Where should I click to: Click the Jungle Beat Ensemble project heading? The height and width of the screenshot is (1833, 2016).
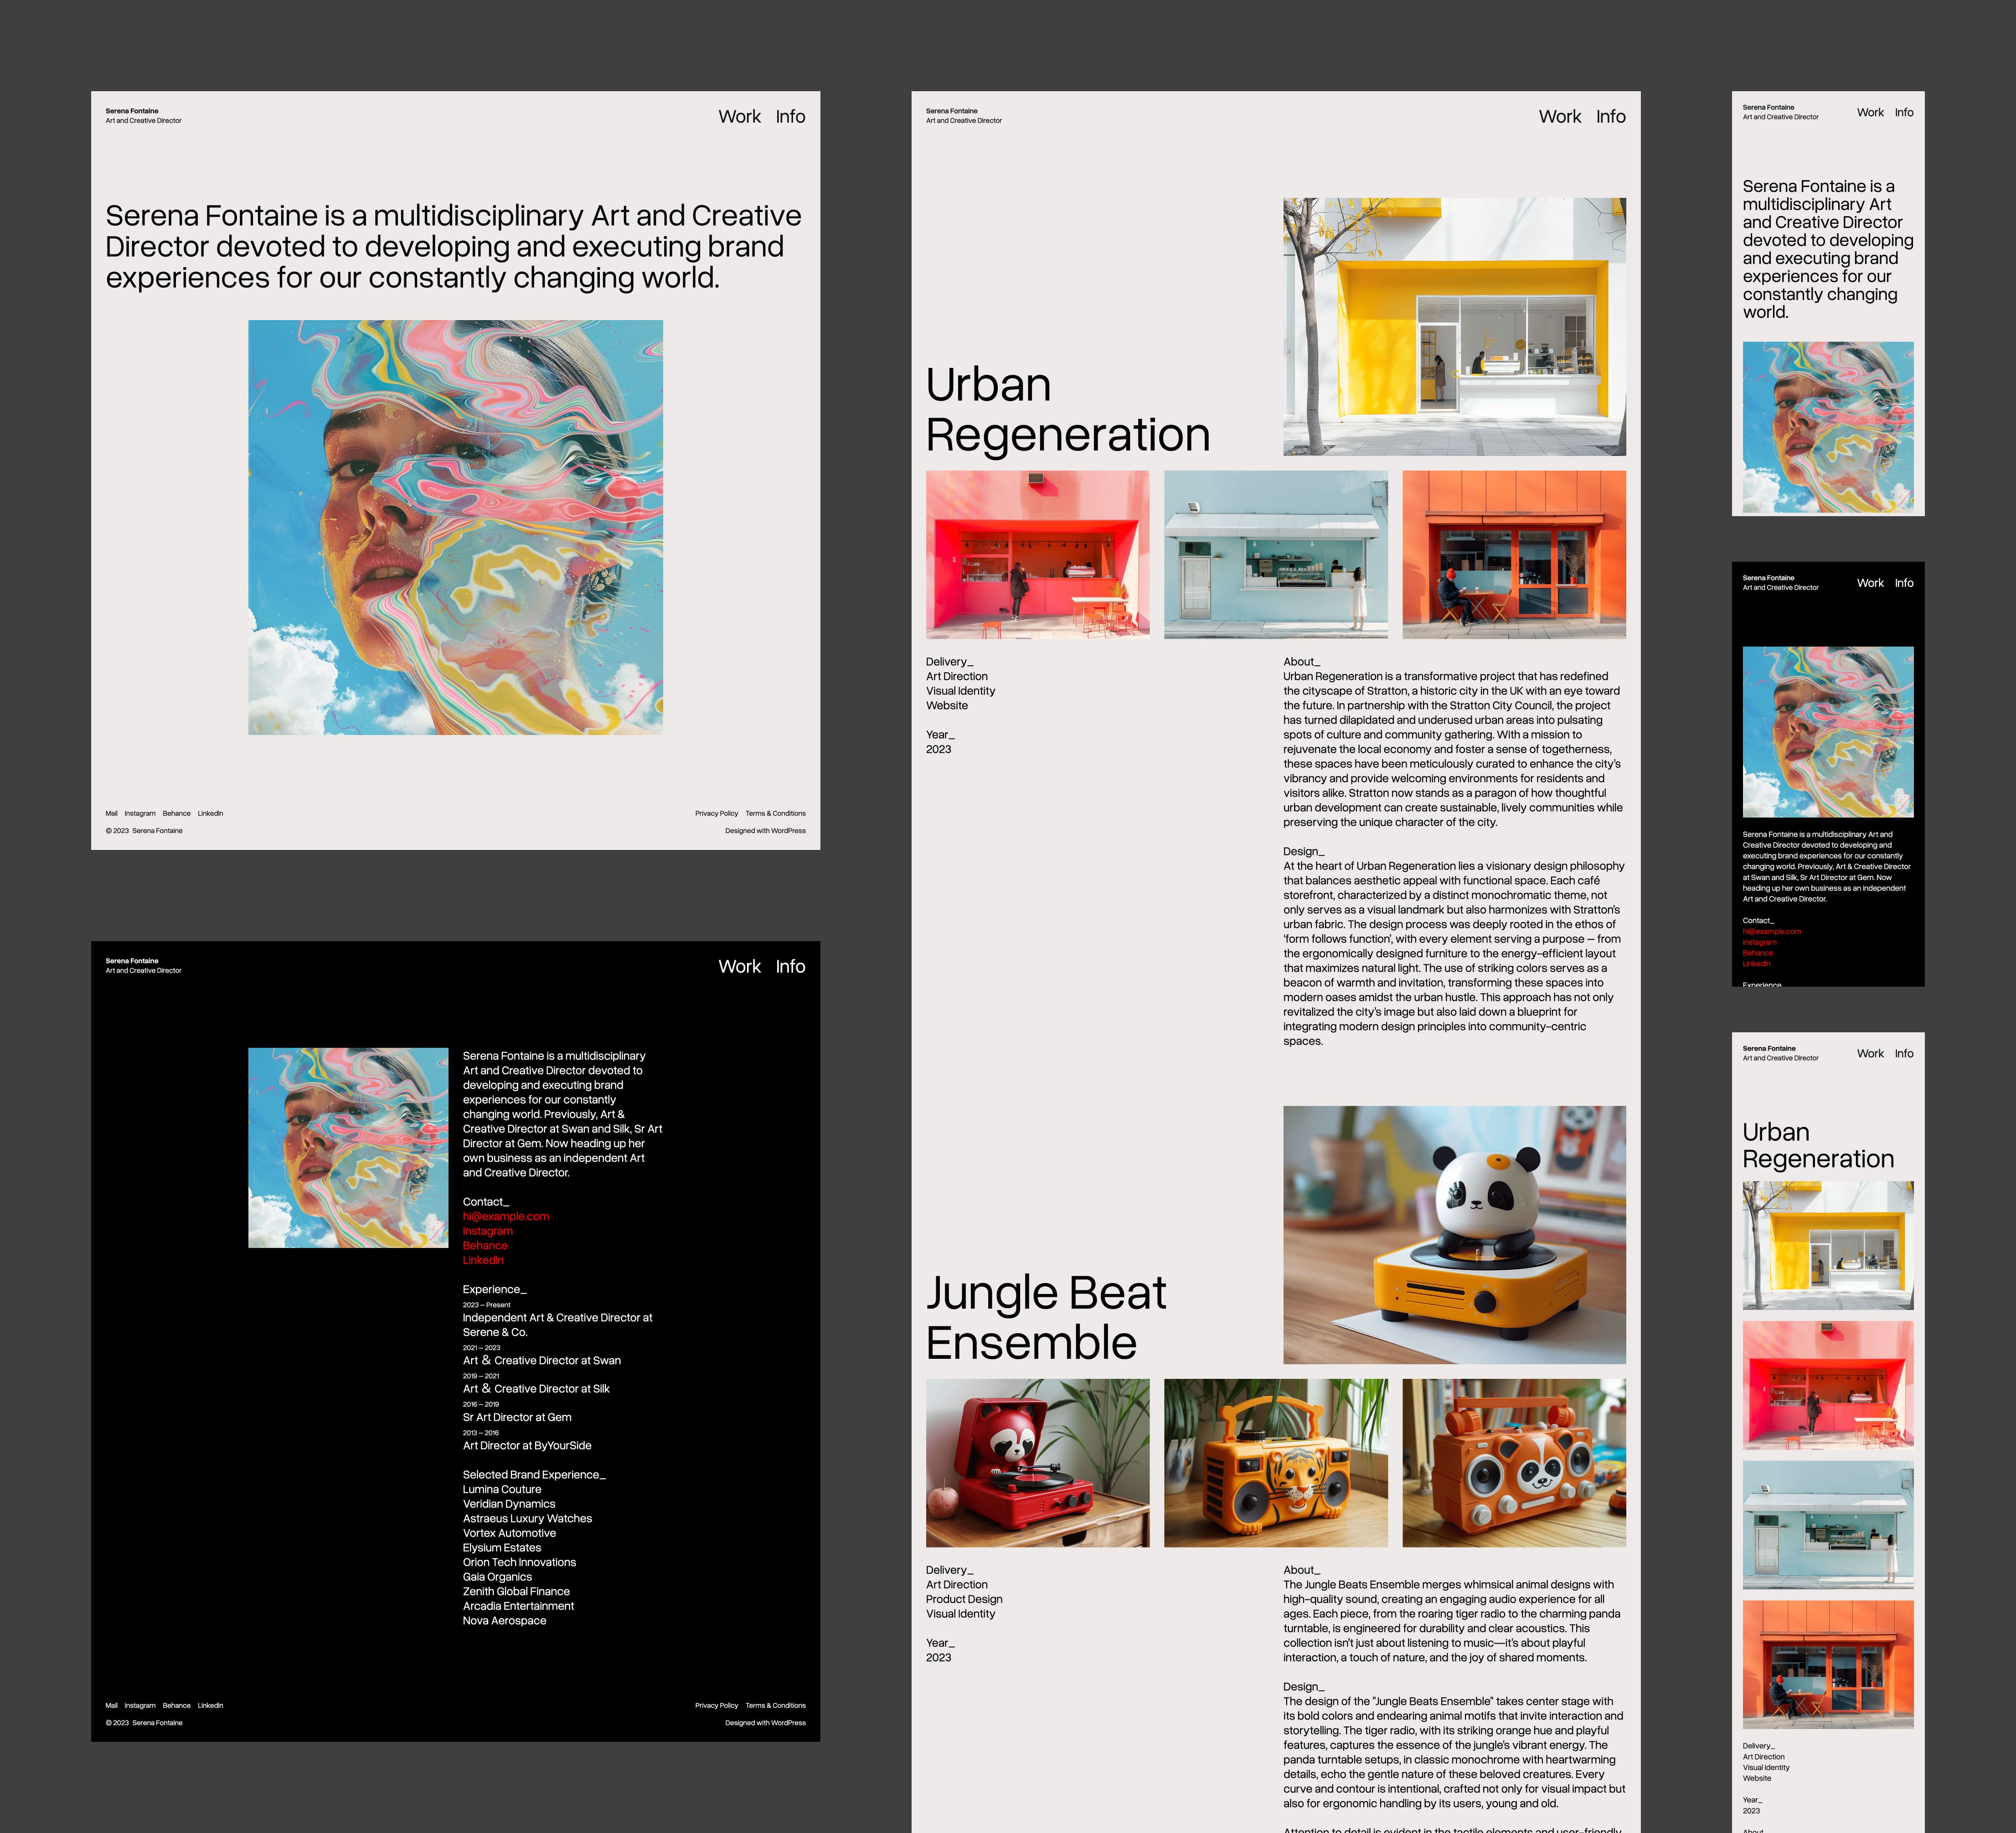tap(1045, 1318)
